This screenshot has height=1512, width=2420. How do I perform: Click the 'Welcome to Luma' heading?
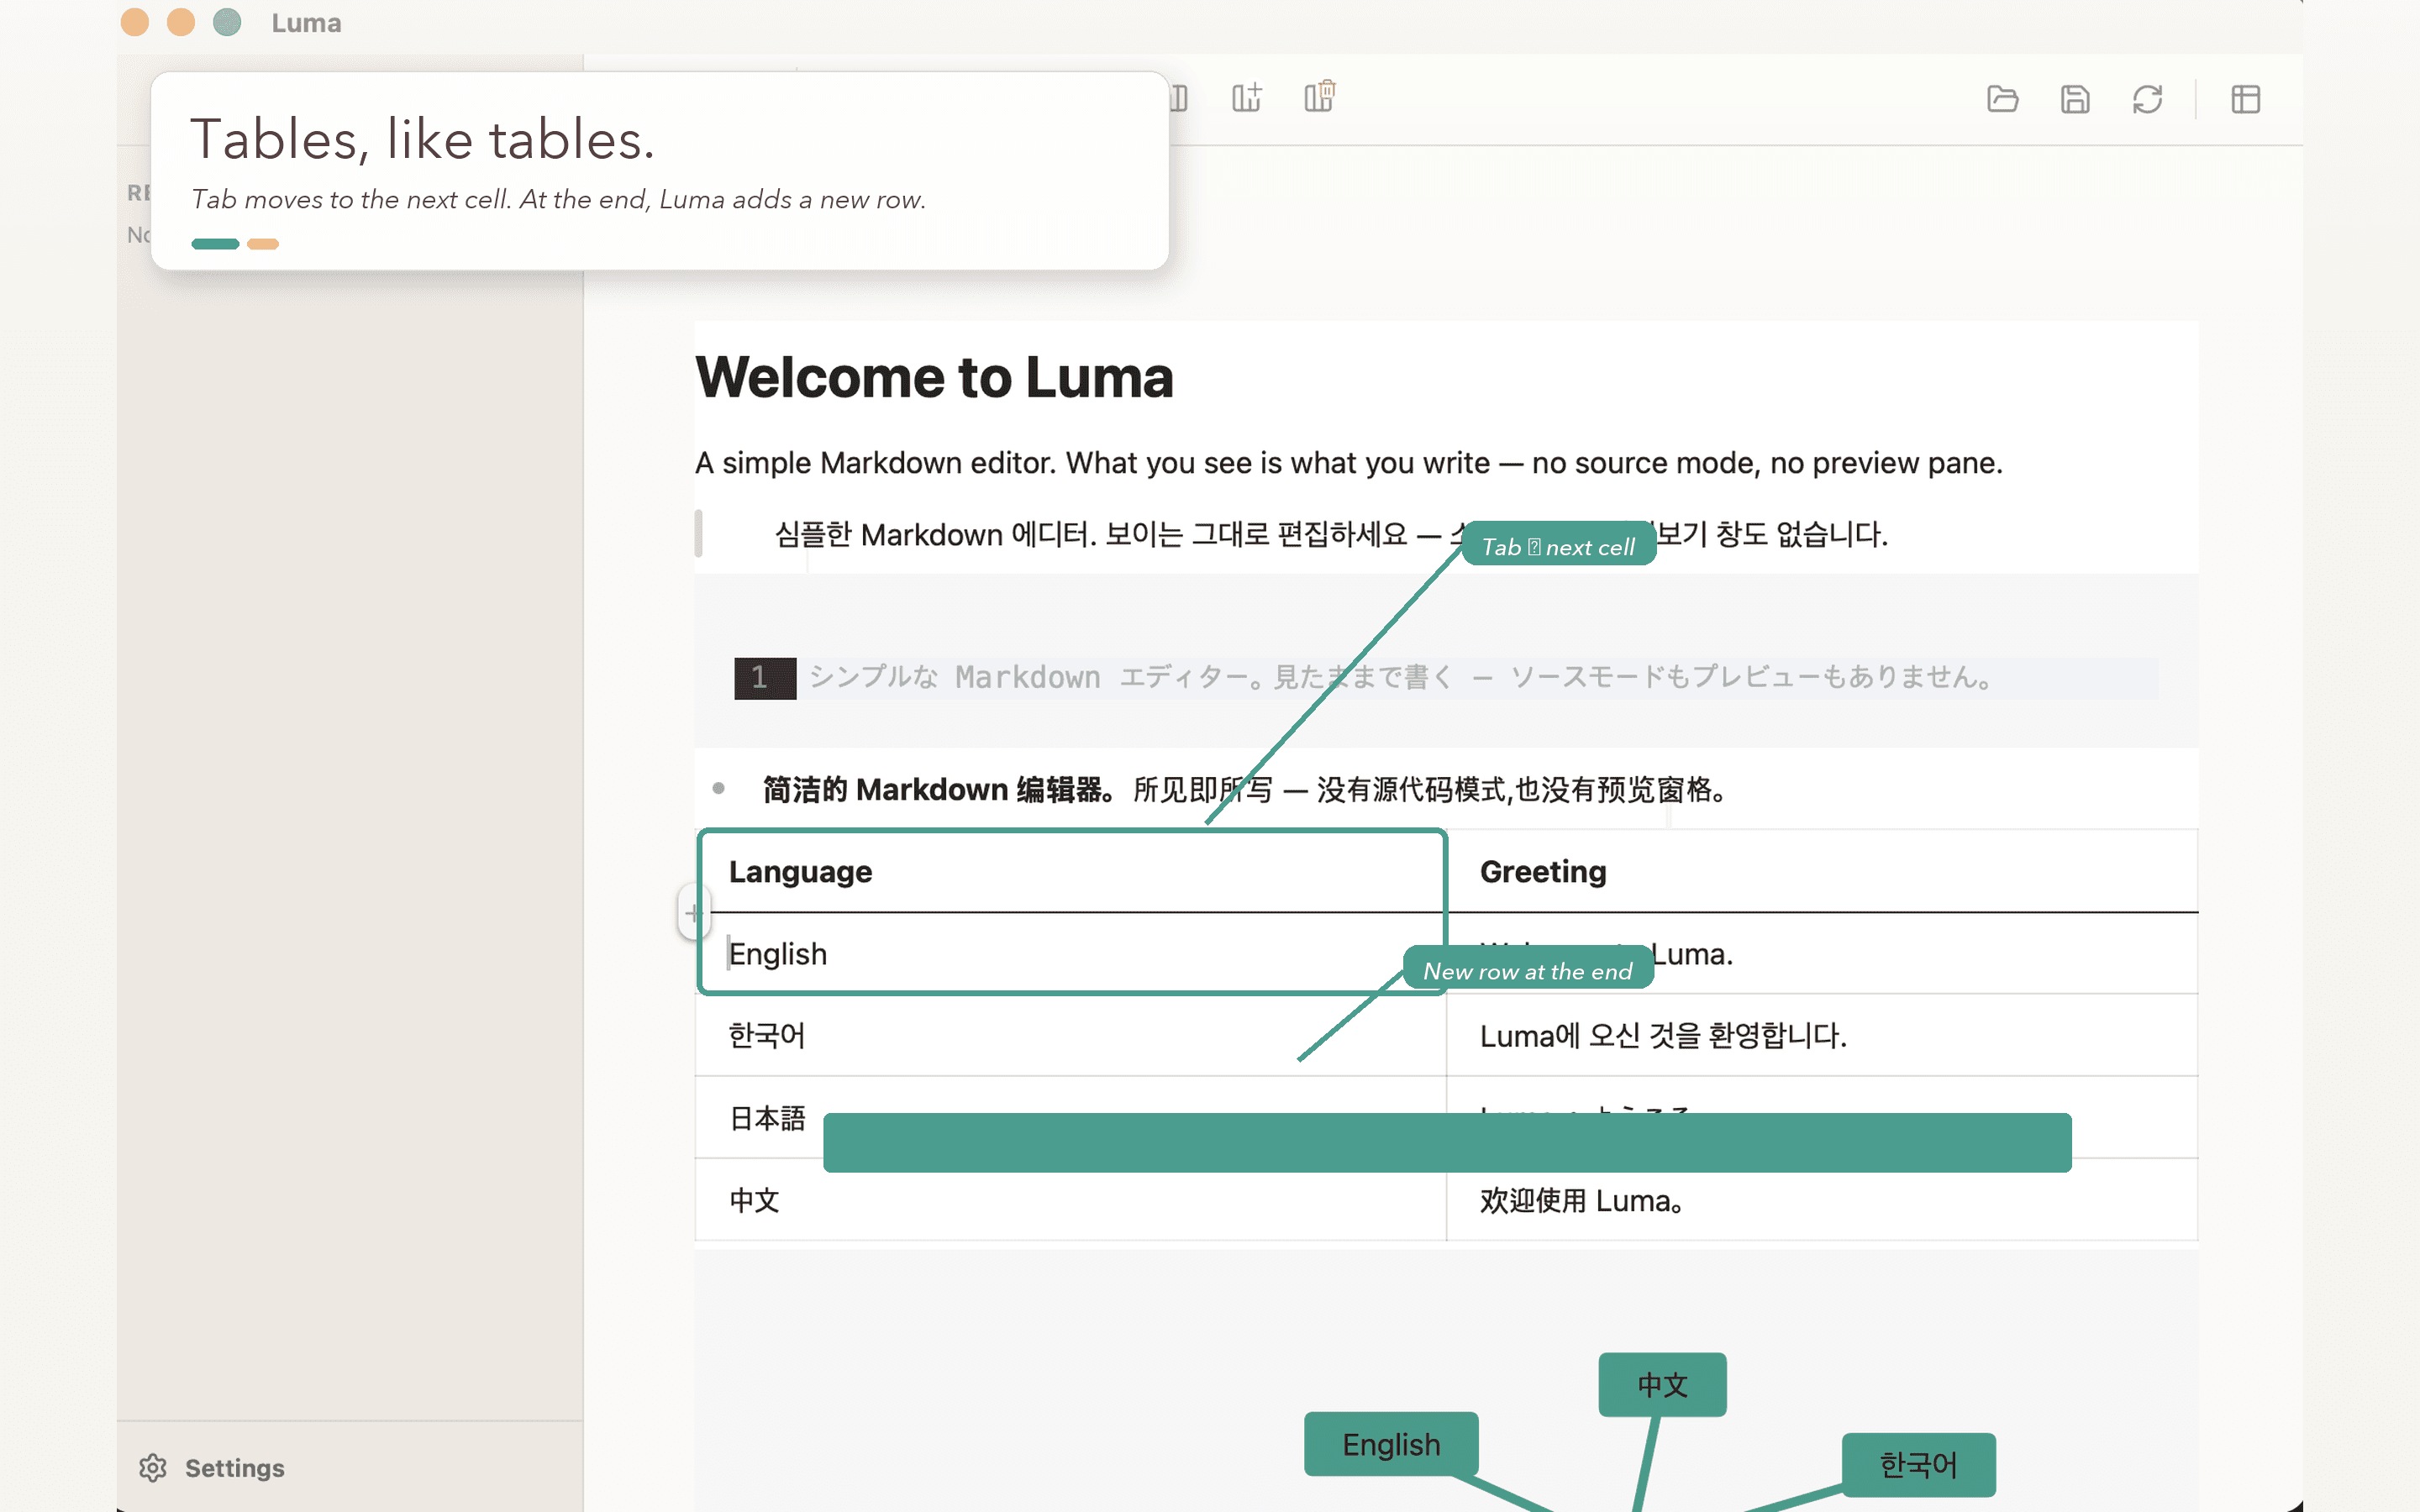point(934,377)
